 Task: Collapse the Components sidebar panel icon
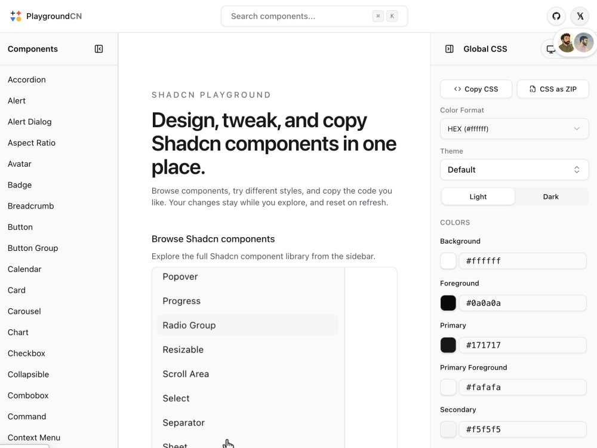99,49
